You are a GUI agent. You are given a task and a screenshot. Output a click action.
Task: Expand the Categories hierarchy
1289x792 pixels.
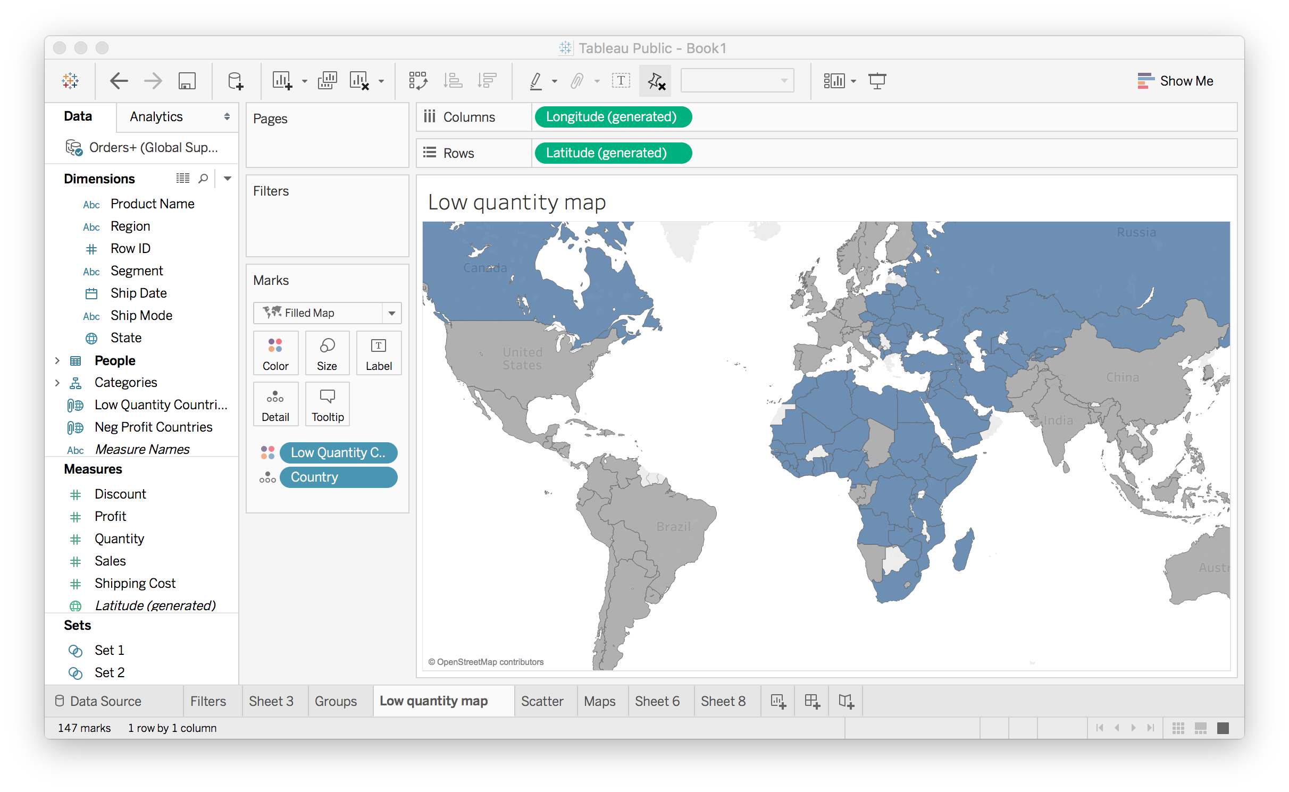(x=57, y=383)
